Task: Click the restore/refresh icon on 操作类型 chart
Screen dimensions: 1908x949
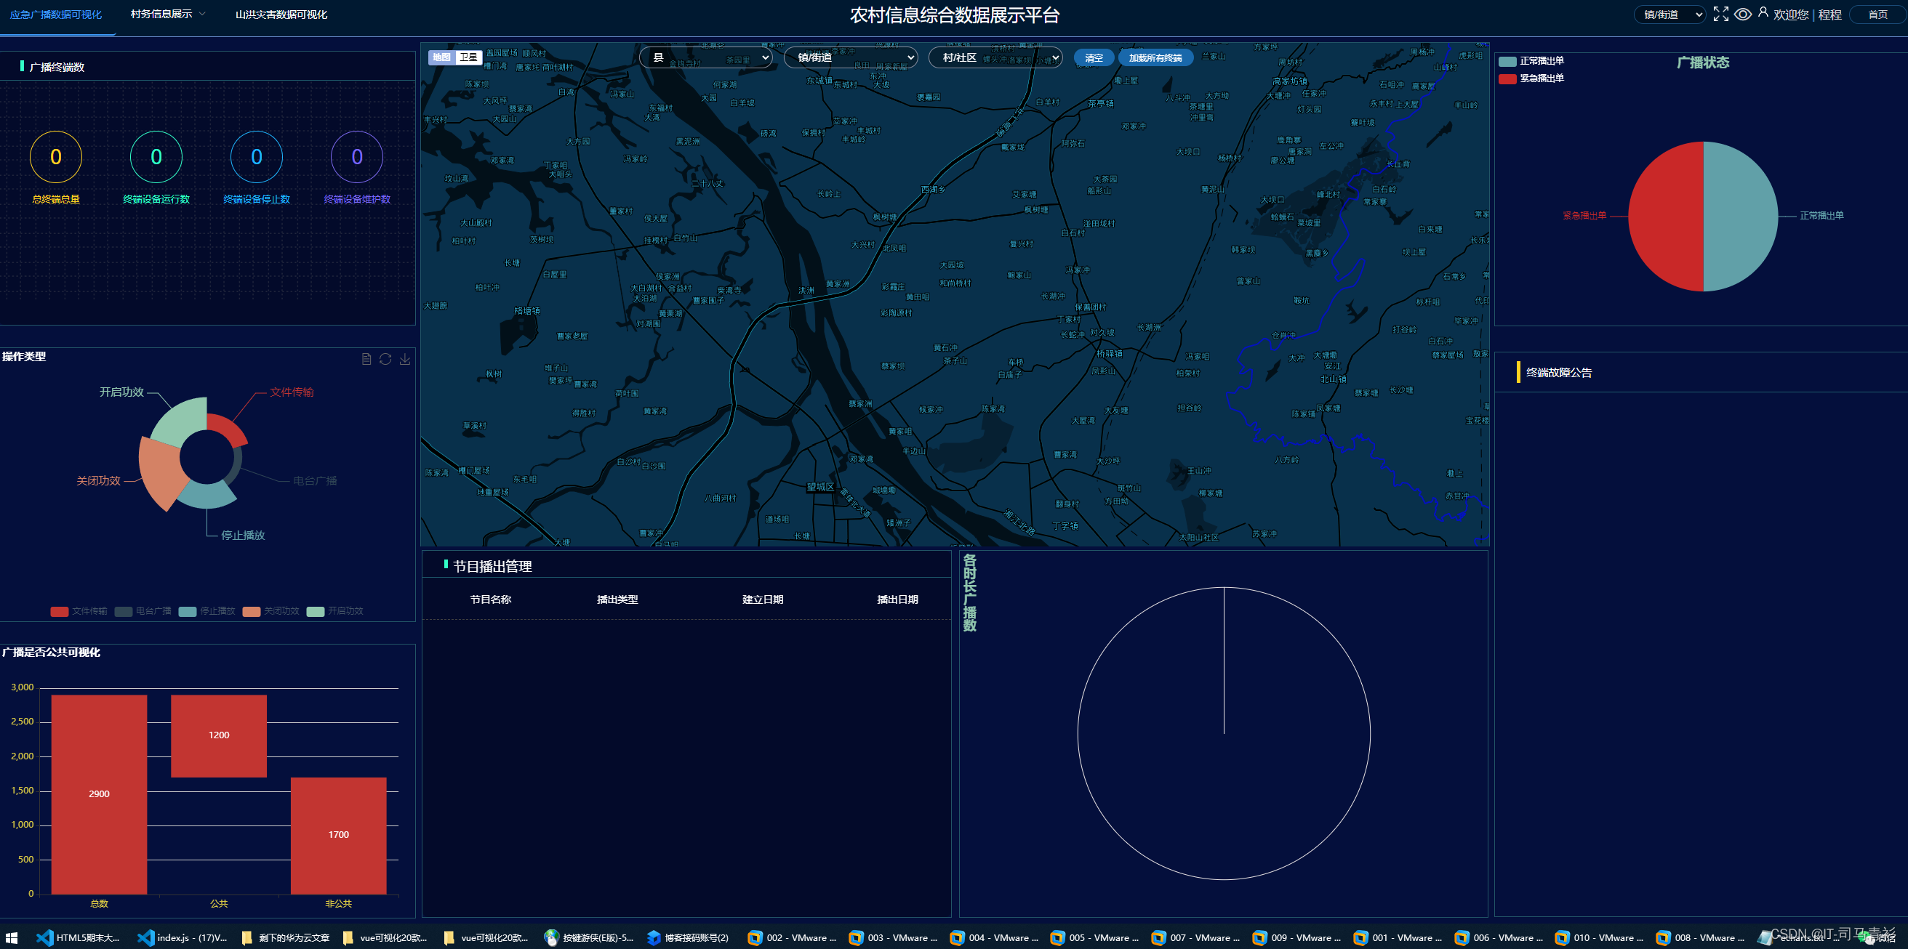Action: click(x=385, y=359)
